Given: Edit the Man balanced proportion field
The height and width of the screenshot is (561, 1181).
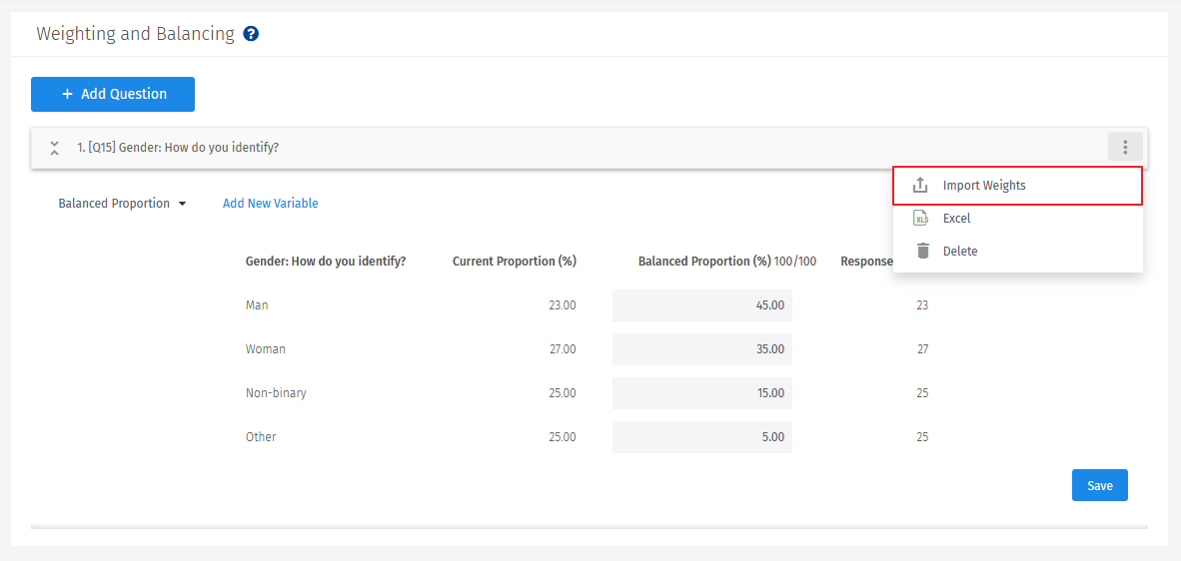Looking at the screenshot, I should pos(702,305).
